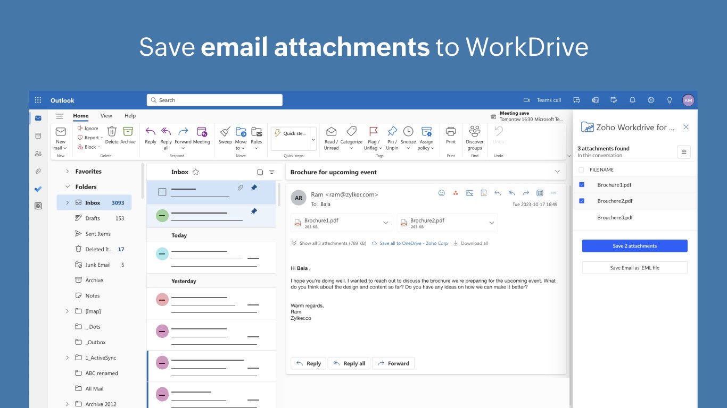Click Save all to OneDrive - Zoho Corp
Image resolution: width=727 pixels, height=408 pixels.
click(410, 243)
